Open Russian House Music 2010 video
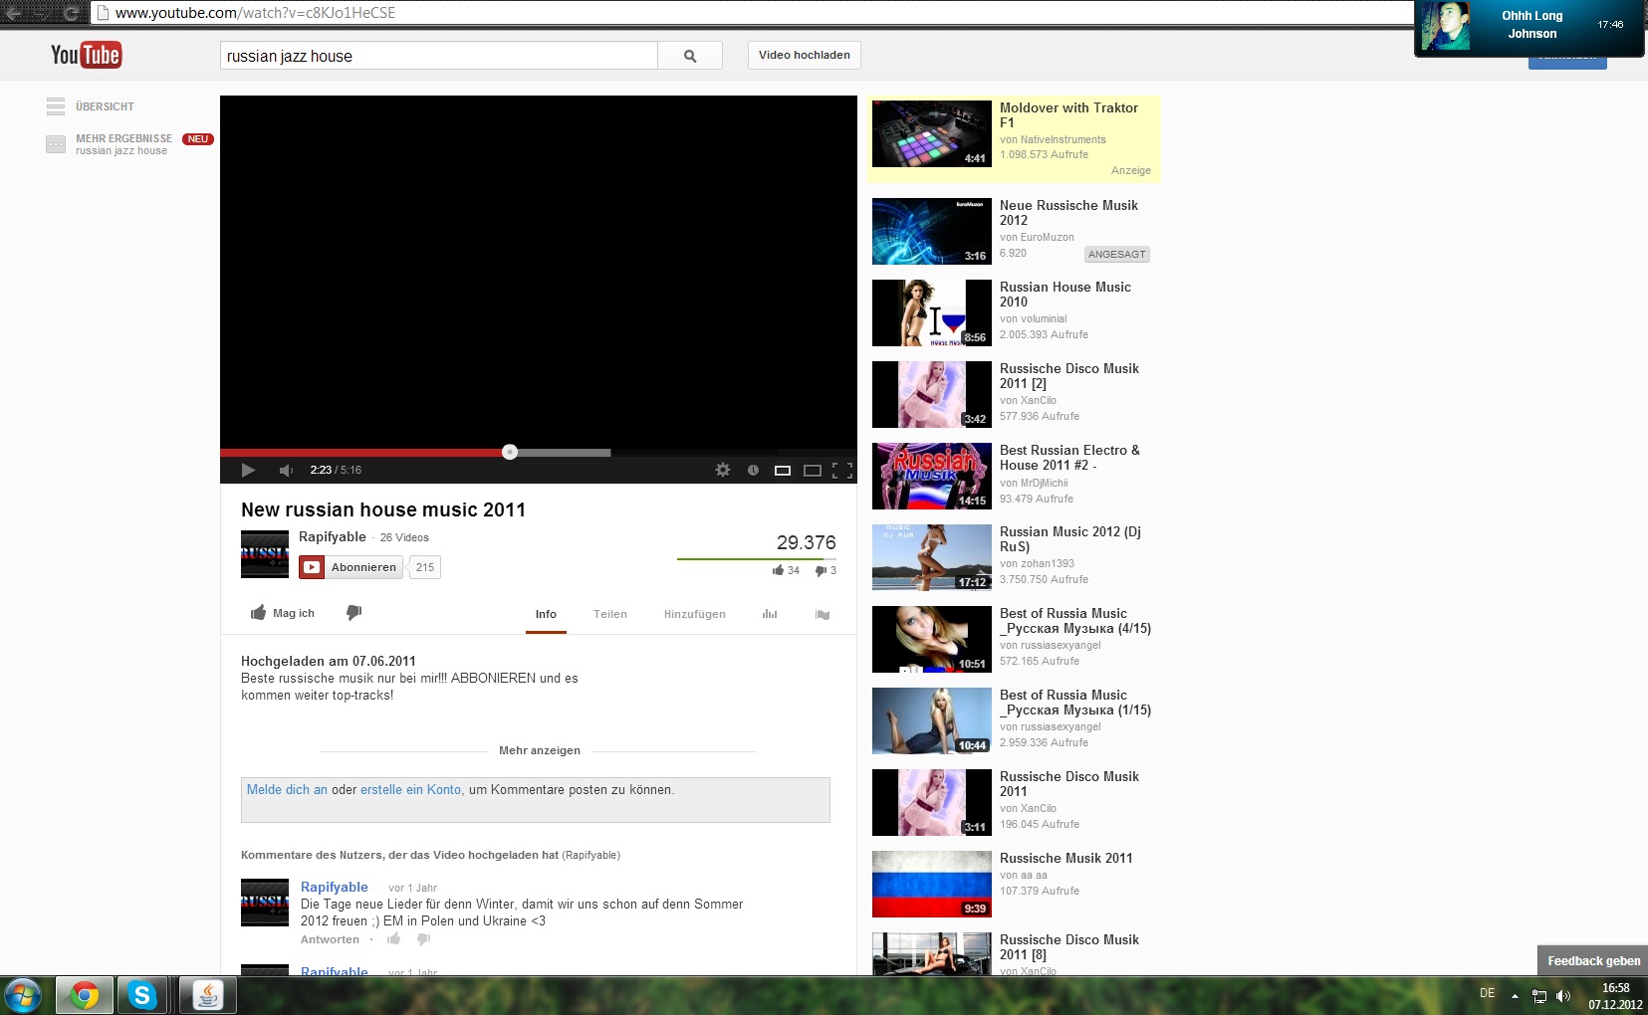The image size is (1648, 1015). click(1065, 294)
